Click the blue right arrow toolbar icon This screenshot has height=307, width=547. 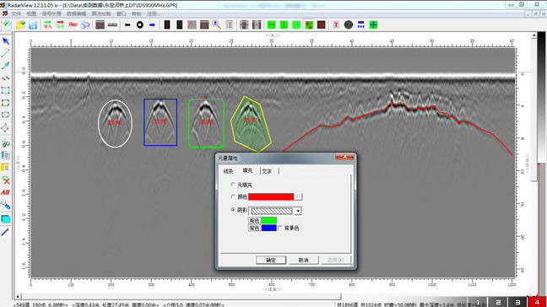(x=152, y=24)
